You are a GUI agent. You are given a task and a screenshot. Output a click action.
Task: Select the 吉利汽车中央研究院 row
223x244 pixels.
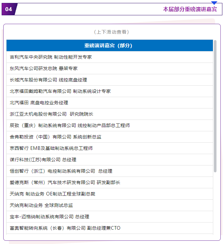click(51, 57)
